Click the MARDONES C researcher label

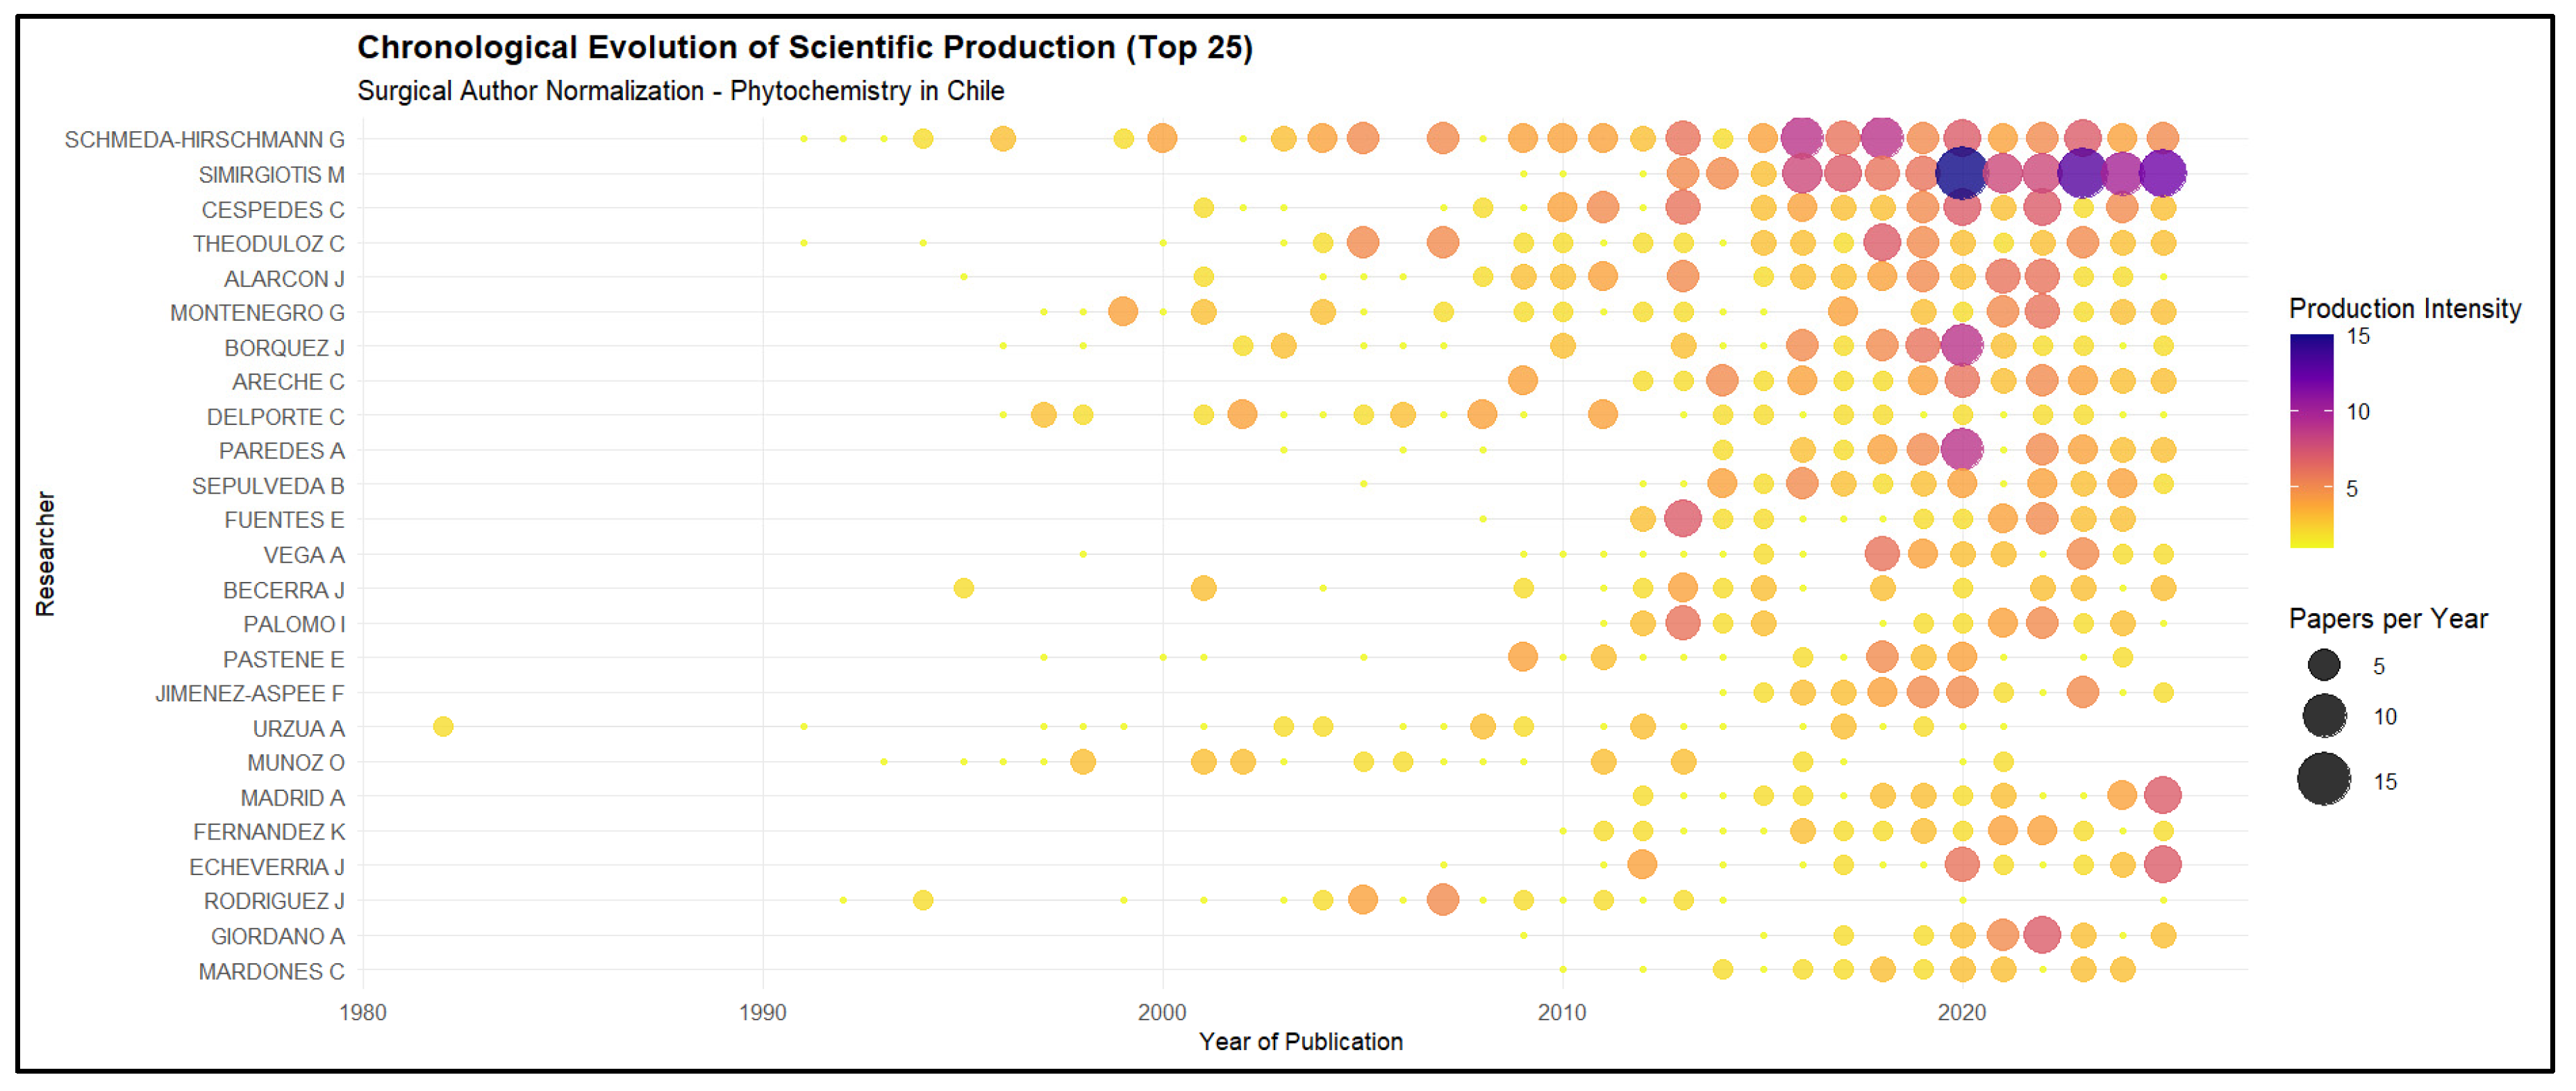pos(271,971)
